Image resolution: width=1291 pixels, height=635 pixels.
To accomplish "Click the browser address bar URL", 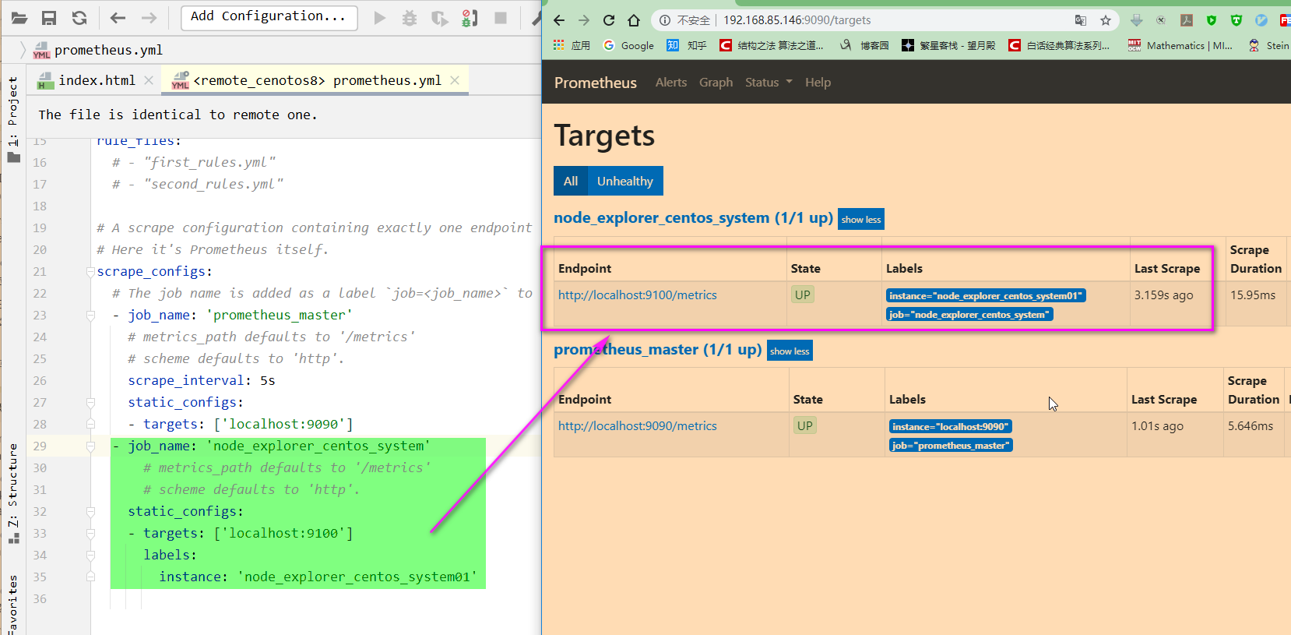I will point(797,20).
